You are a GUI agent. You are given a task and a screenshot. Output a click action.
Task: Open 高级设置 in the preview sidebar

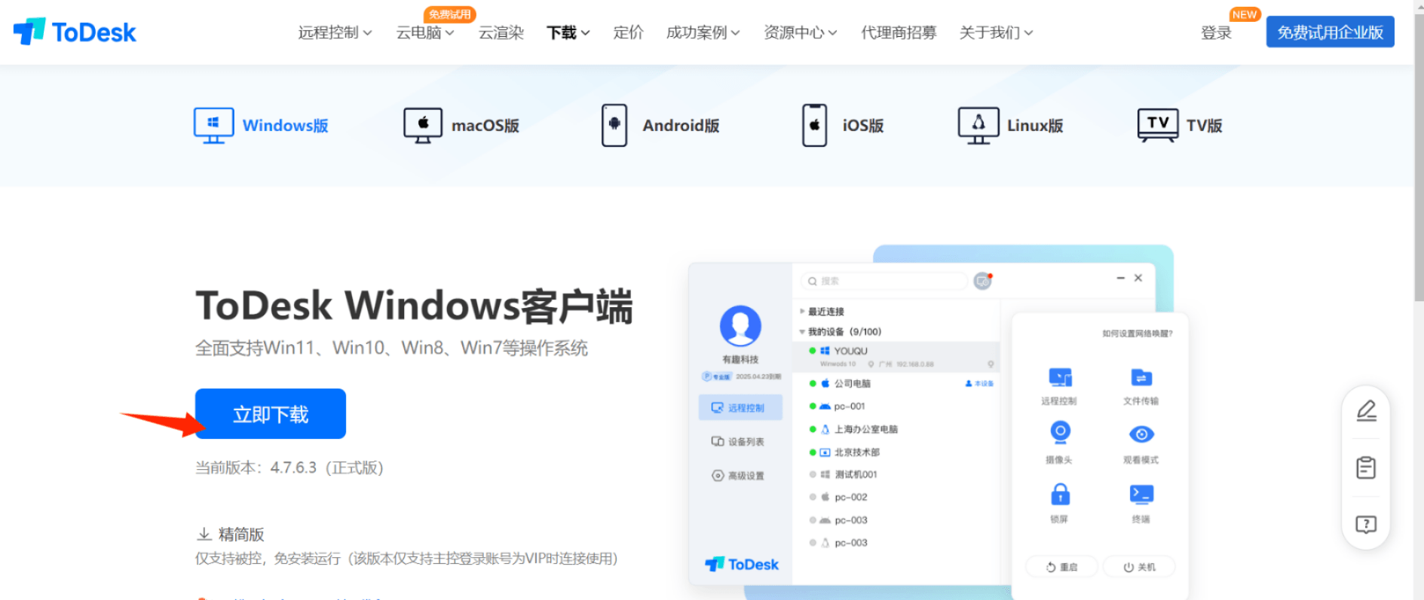pyautogui.click(x=738, y=476)
